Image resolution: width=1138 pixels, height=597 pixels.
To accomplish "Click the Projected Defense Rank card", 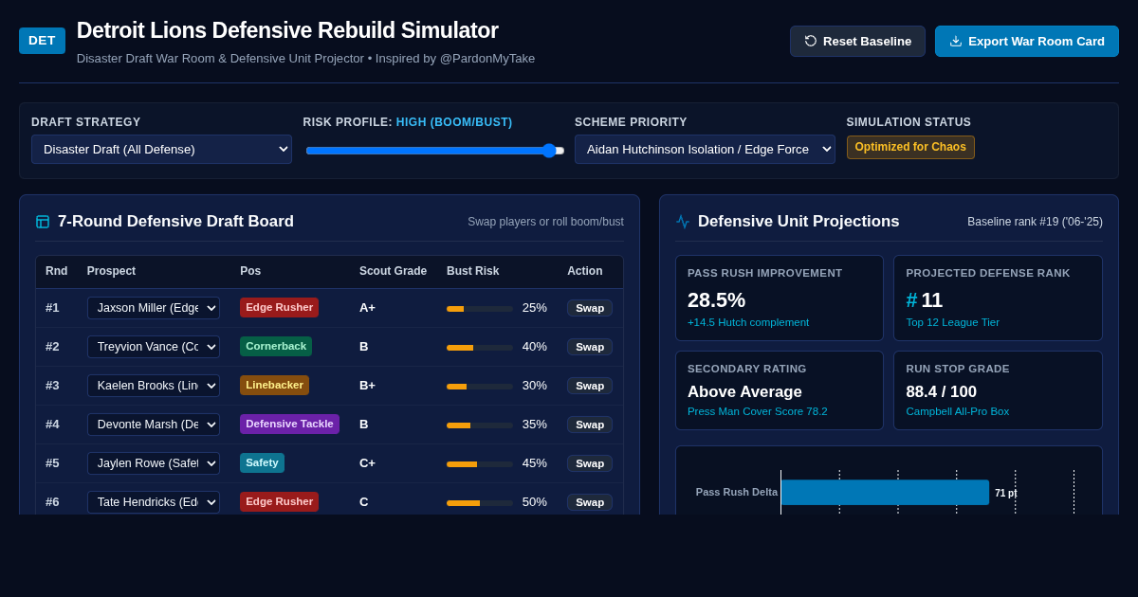I will pyautogui.click(x=998, y=298).
